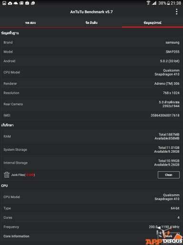
Task: Tap the Internal Storage row
Action: point(91,163)
